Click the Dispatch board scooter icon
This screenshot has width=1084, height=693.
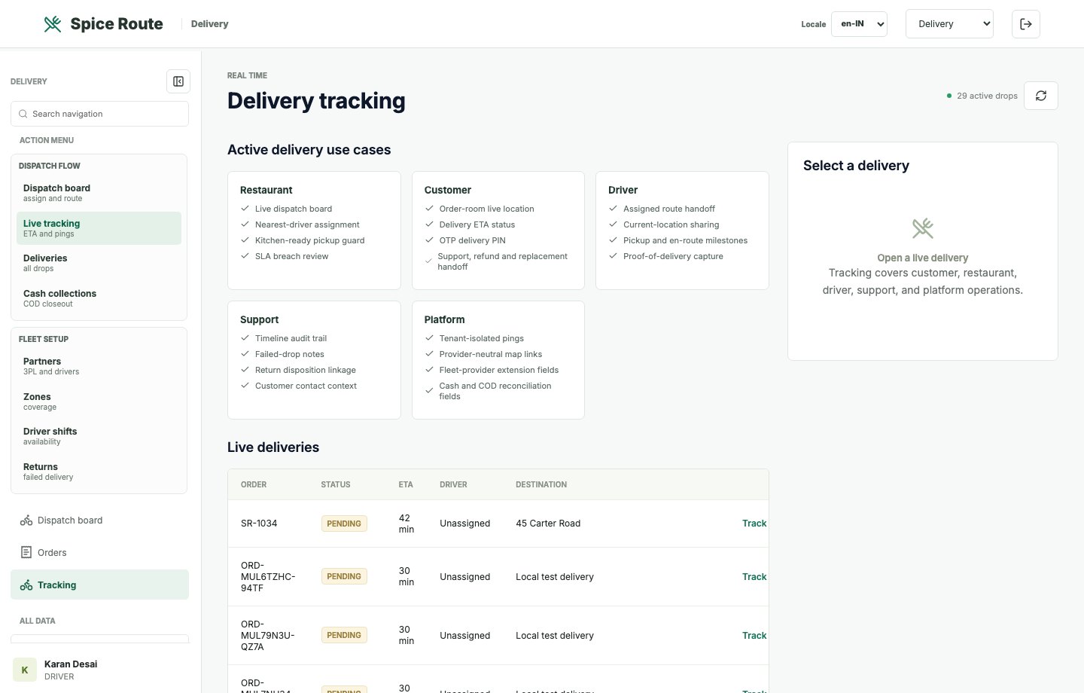click(26, 521)
